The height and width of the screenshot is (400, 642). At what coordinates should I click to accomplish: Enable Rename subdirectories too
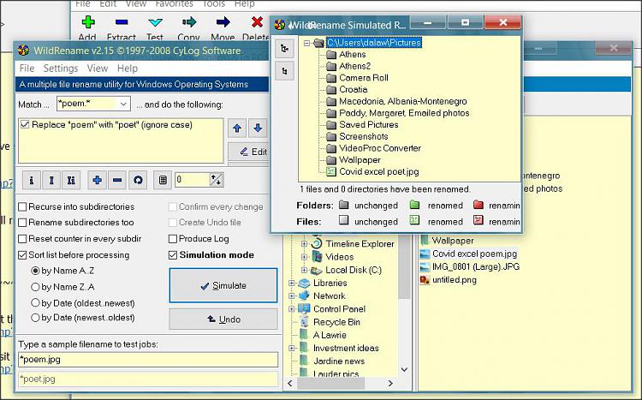[x=22, y=223]
